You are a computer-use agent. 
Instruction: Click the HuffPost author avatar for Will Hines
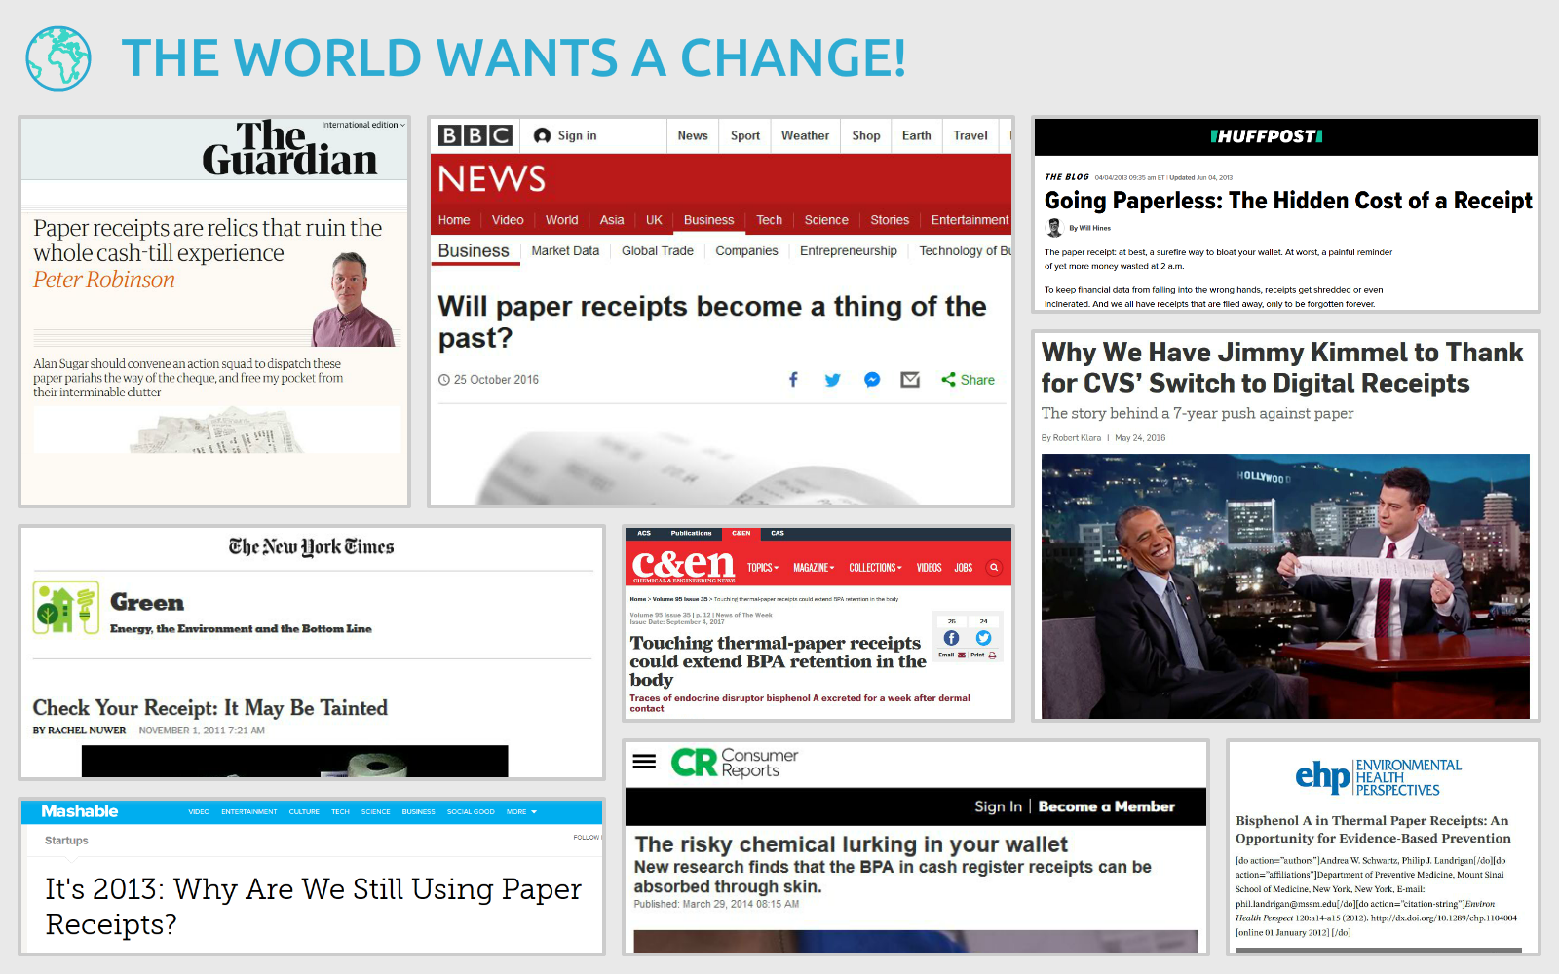click(1054, 228)
